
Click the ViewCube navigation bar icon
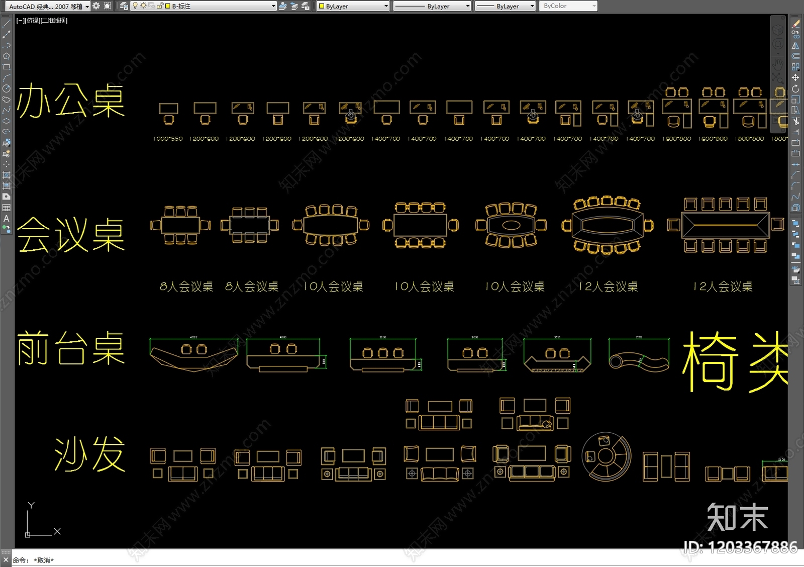click(778, 30)
